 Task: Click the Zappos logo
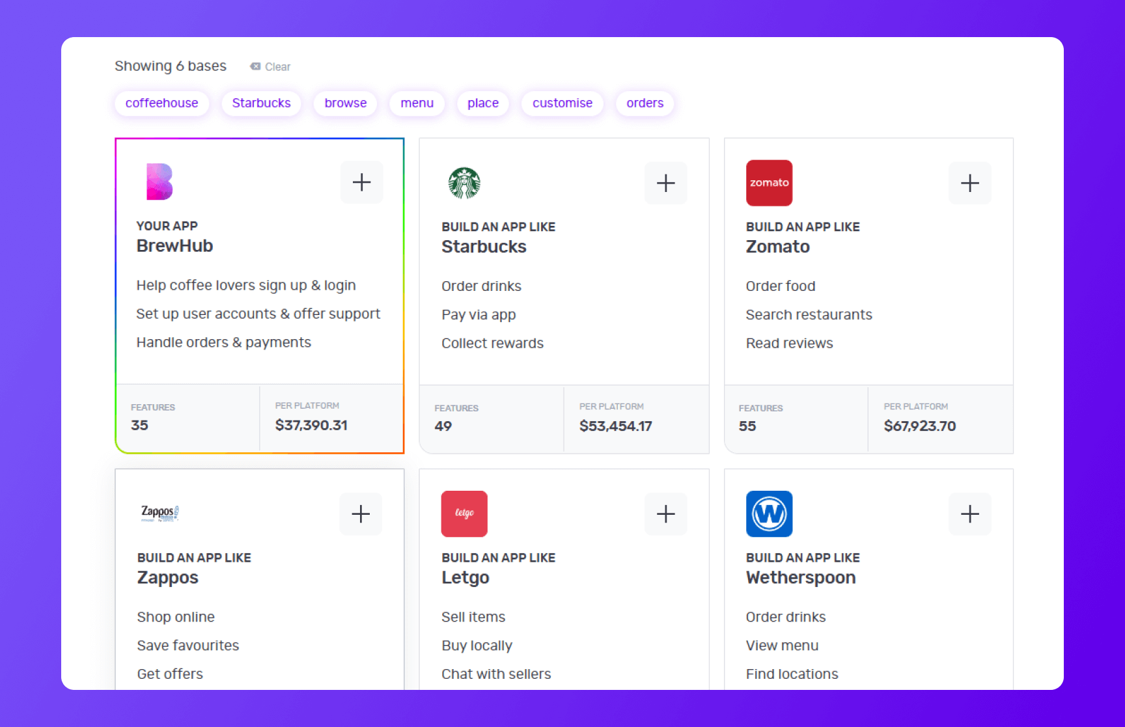coord(160,514)
